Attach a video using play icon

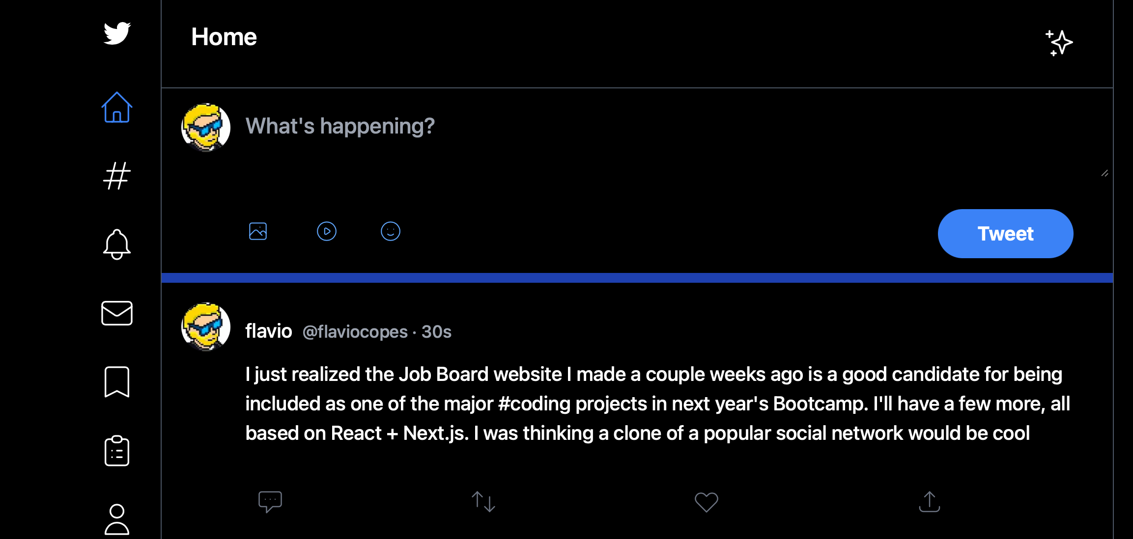pos(327,231)
